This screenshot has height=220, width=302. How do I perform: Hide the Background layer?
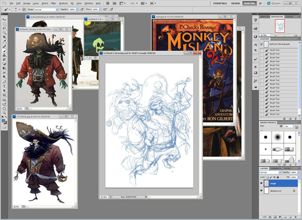click(261, 190)
